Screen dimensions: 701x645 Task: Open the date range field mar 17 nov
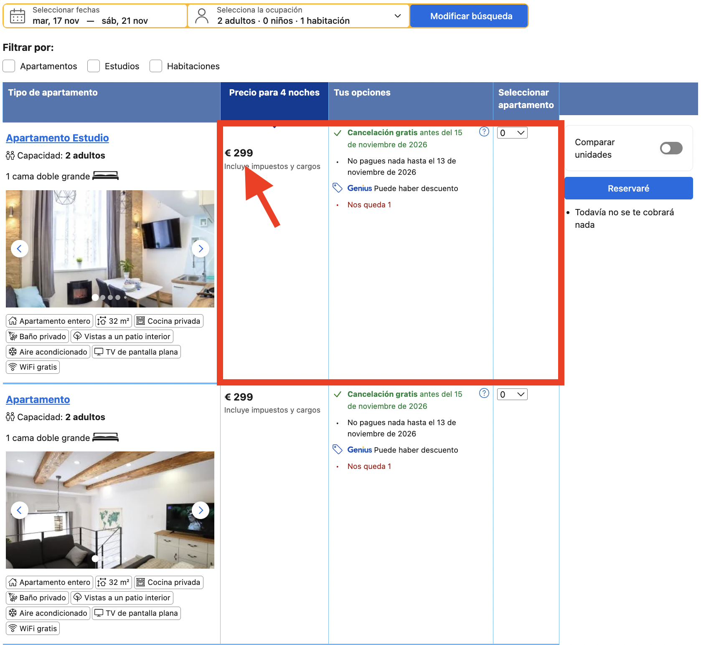[95, 16]
